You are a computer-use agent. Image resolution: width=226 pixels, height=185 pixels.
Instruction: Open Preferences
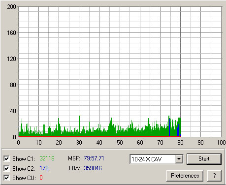(185, 176)
